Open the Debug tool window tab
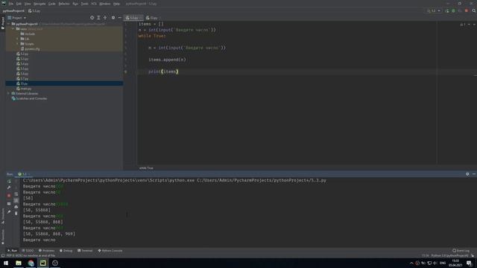477x268 pixels. pyautogui.click(x=66, y=251)
